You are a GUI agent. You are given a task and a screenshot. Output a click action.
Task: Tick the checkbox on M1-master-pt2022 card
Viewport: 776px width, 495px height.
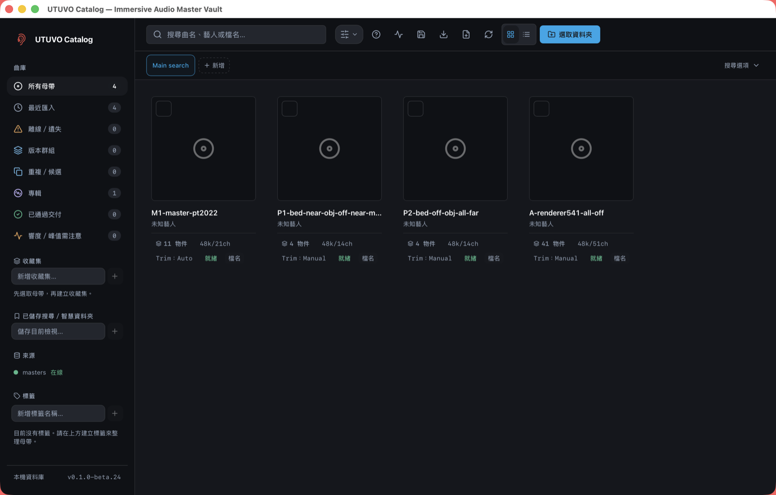pos(164,109)
